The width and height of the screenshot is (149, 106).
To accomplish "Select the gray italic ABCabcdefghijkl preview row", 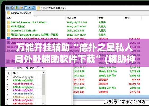I will [x=24, y=77].
